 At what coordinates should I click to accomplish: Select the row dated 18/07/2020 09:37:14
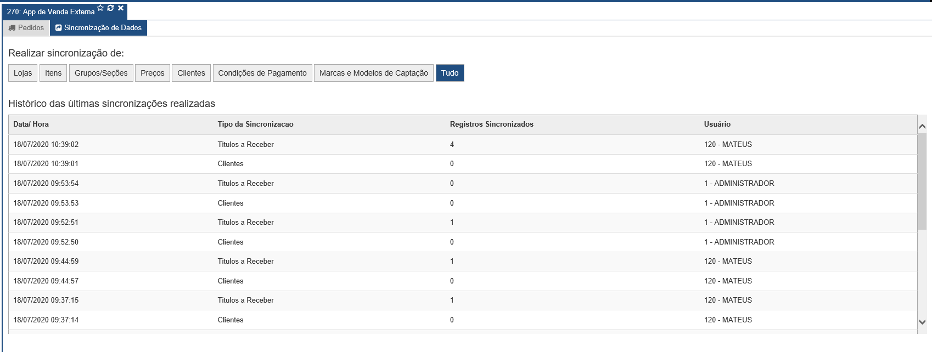tap(463, 320)
